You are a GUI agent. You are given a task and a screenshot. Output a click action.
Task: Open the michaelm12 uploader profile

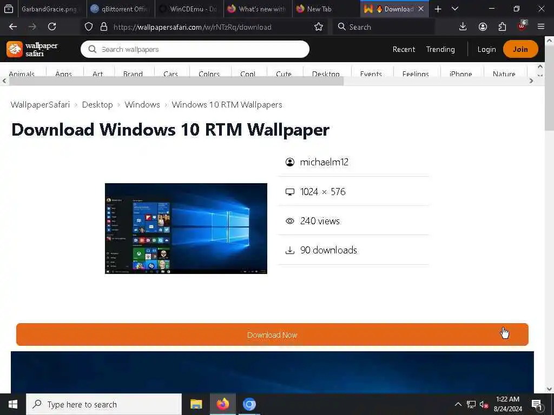click(x=324, y=162)
